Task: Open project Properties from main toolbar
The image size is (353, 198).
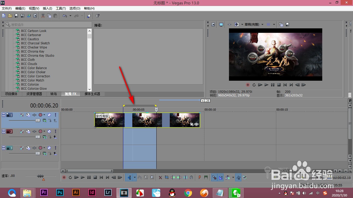Action: coord(35,16)
